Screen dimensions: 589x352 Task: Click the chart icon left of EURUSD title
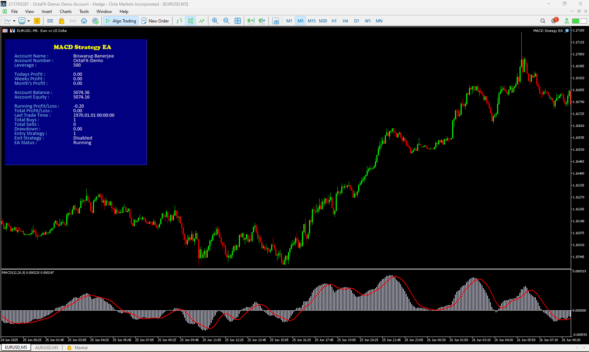(5, 31)
